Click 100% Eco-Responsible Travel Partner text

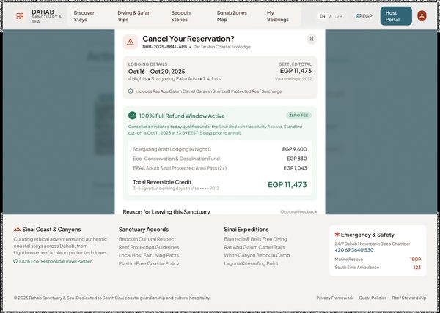(55, 261)
